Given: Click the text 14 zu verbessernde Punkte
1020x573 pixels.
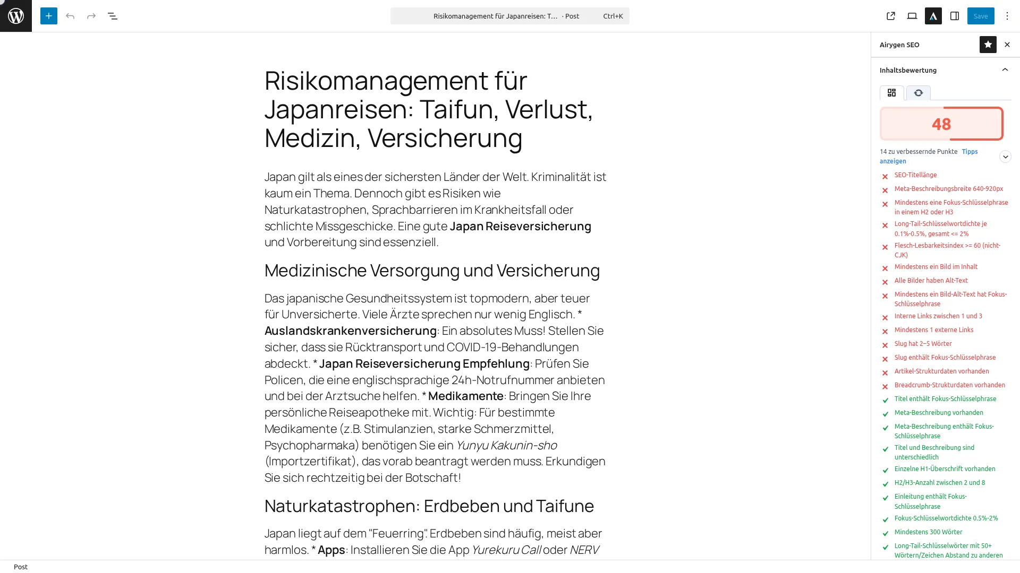Looking at the screenshot, I should coord(919,152).
